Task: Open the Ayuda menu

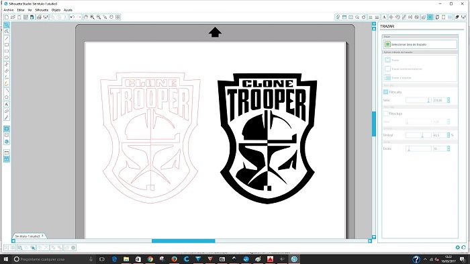Action: (x=68, y=10)
